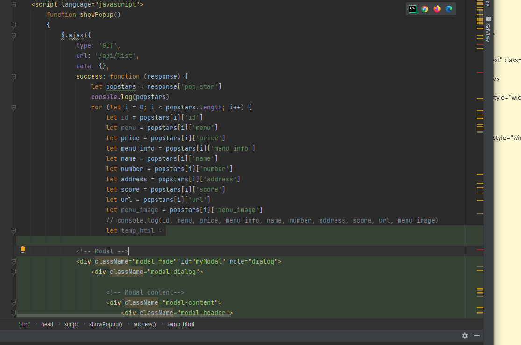Hide the bottom tool window with minus icon
The height and width of the screenshot is (345, 521).
(477, 336)
